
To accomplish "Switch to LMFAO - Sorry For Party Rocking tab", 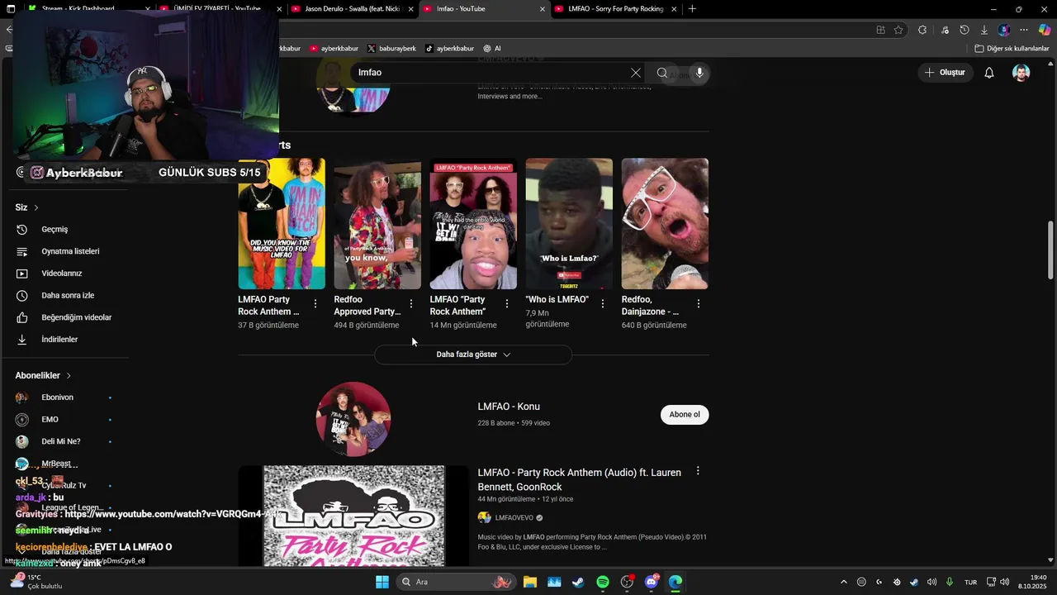I will 615,9.
